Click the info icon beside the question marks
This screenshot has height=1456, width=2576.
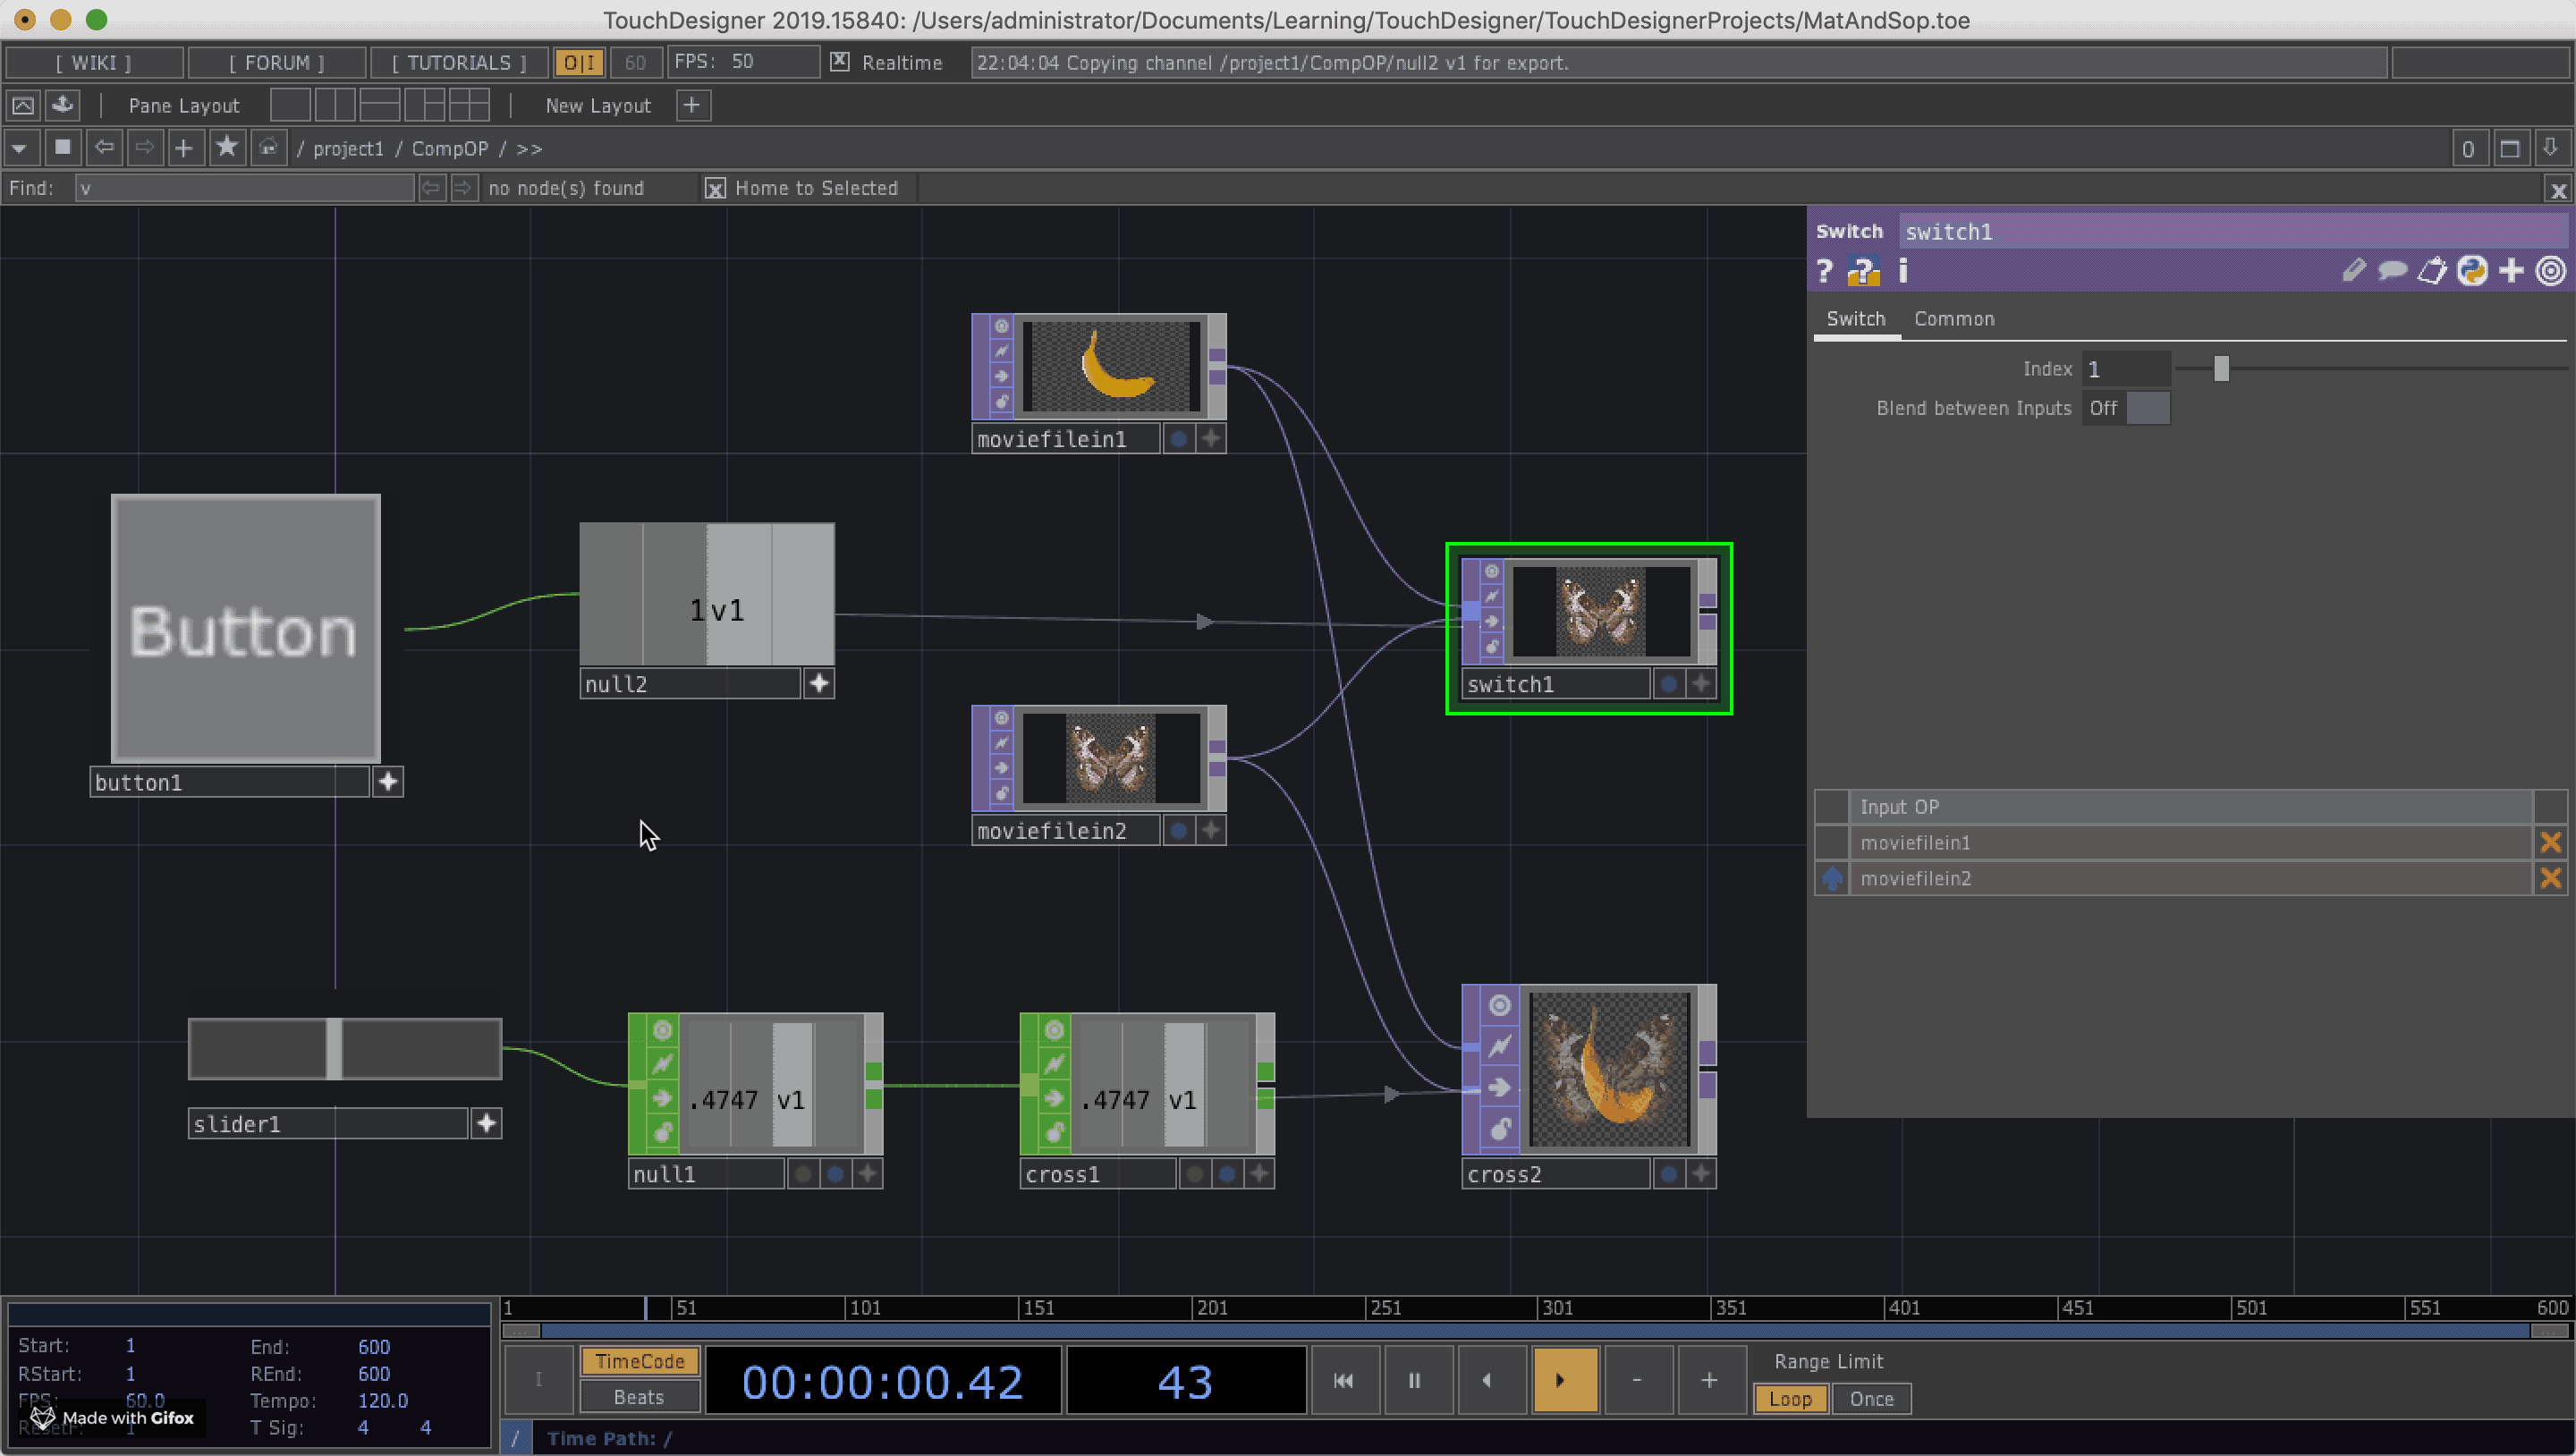1902,270
